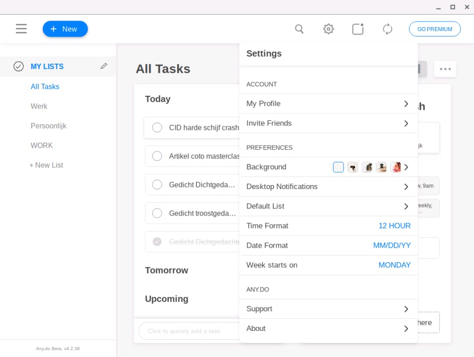Open Default List settings row
Screen dimensions: 474x357
coord(328,206)
